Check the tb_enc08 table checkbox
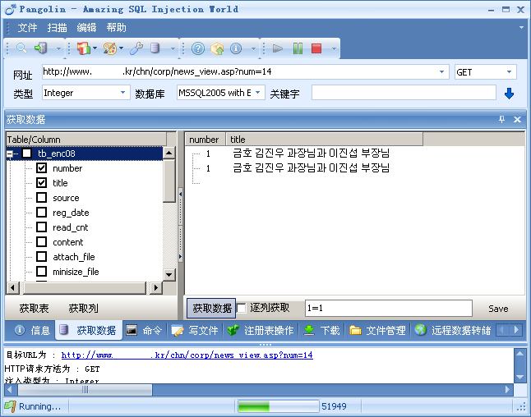531x417 pixels. (27, 154)
